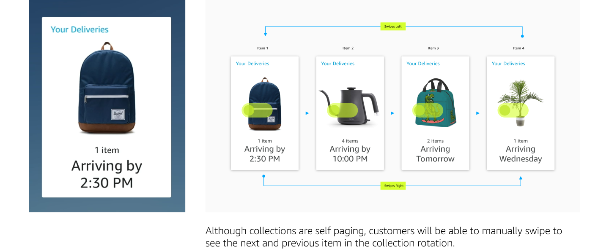
Task: Click the Arriving Tomorrow text
Action: point(435,154)
